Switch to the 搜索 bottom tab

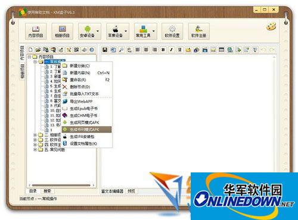point(47,191)
